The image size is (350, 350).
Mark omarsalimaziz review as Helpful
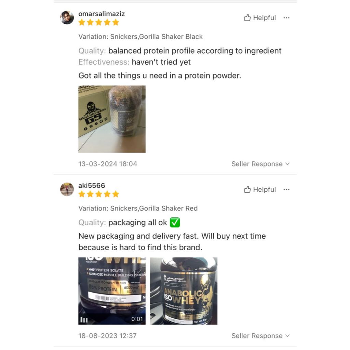(260, 18)
